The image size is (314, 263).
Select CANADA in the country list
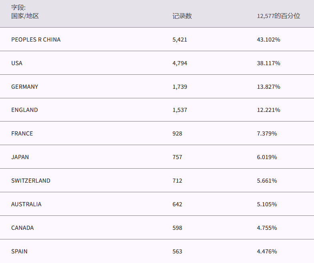click(22, 228)
